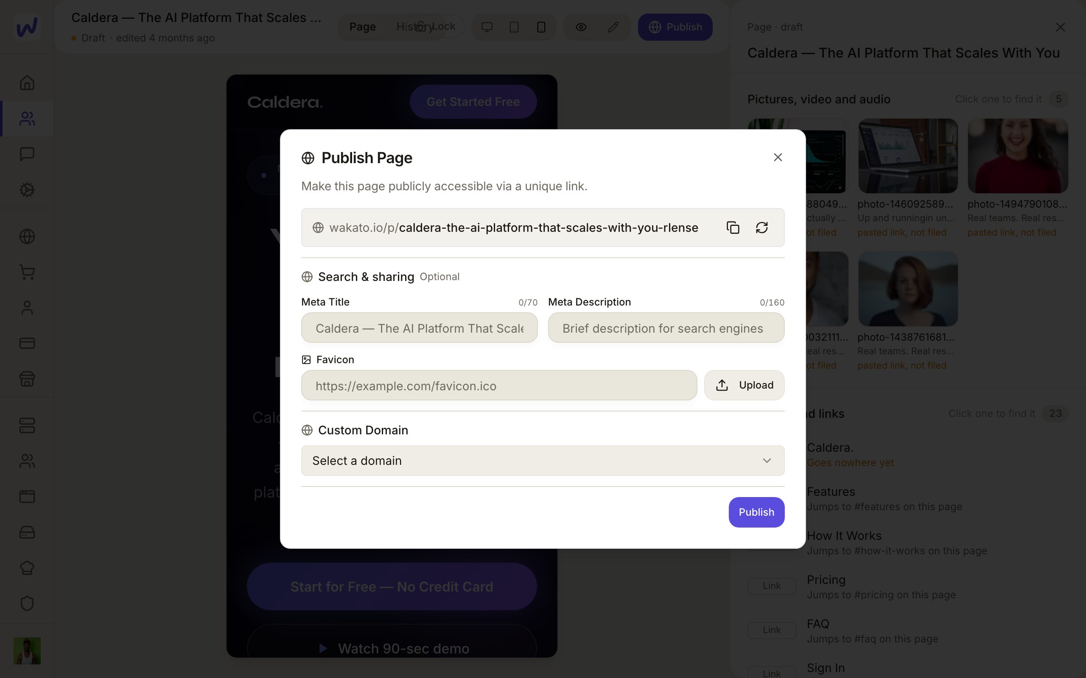Select the laptop photo-146092589 thumbnail
The width and height of the screenshot is (1086, 678).
(908, 156)
